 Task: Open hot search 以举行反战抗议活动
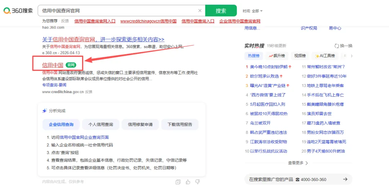pos(268,151)
